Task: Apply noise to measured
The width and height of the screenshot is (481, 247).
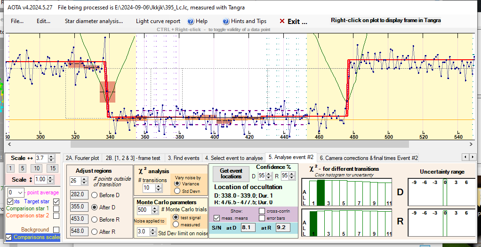Action: click(x=175, y=224)
